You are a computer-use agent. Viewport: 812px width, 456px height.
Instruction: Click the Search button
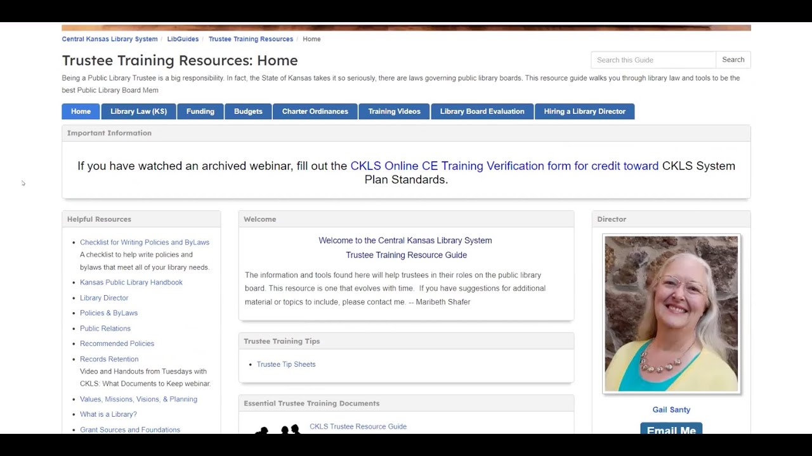733,60
